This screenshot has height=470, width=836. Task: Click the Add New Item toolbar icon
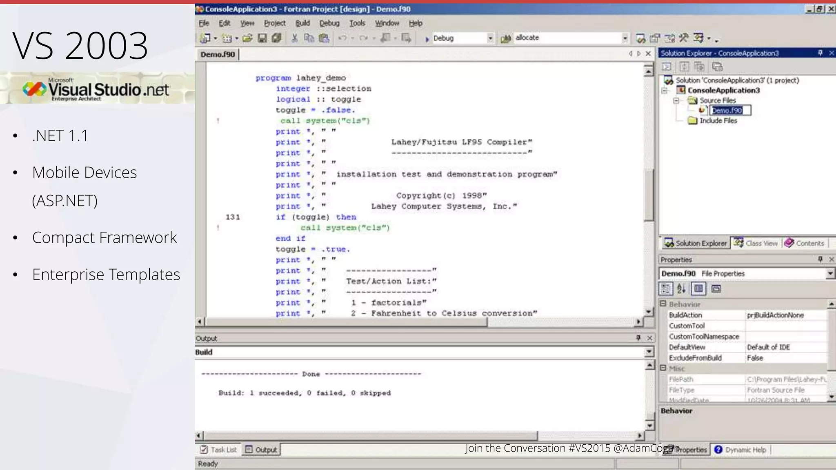[x=227, y=38]
